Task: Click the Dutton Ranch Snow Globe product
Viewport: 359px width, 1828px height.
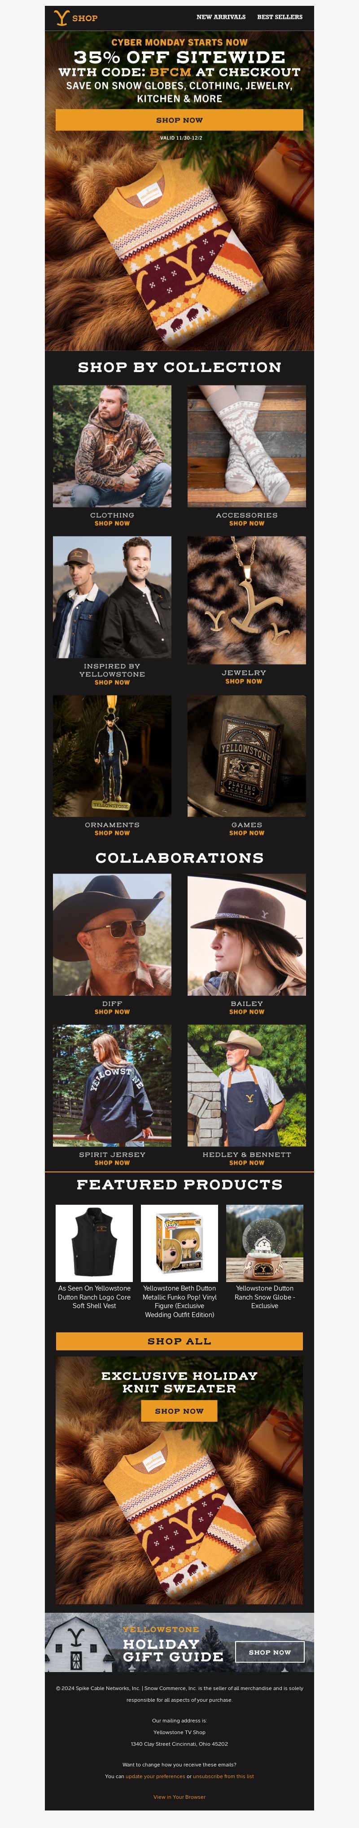Action: pos(264,1243)
